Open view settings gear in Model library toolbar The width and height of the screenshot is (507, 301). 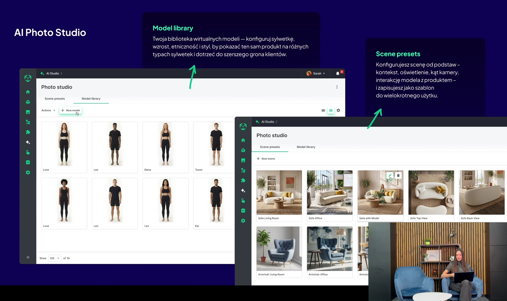pyautogui.click(x=338, y=110)
